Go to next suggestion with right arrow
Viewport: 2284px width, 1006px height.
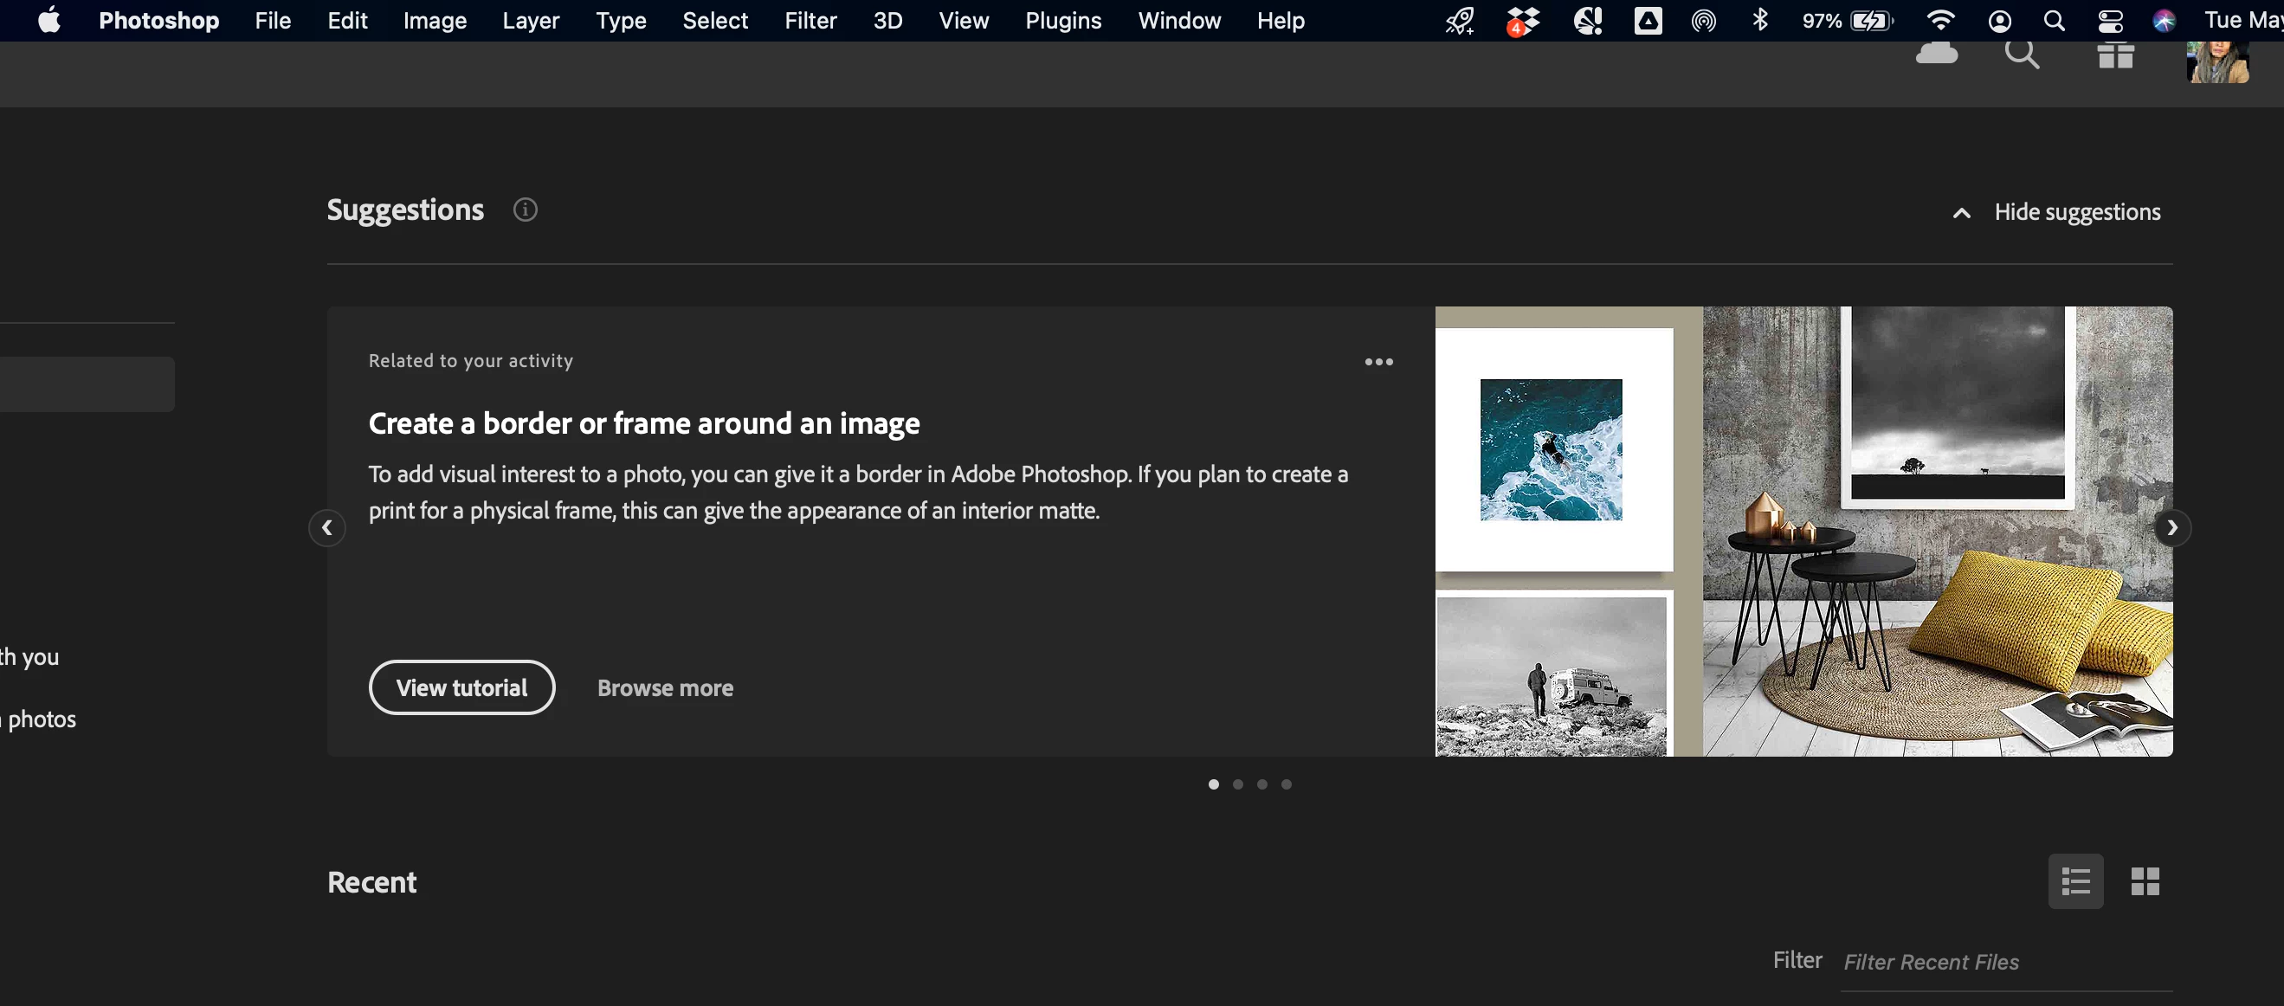[2172, 528]
